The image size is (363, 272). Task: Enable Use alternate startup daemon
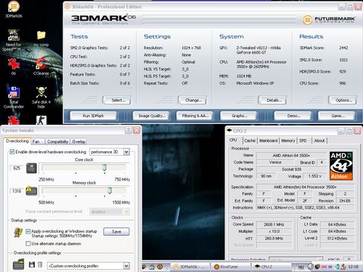coord(28,243)
